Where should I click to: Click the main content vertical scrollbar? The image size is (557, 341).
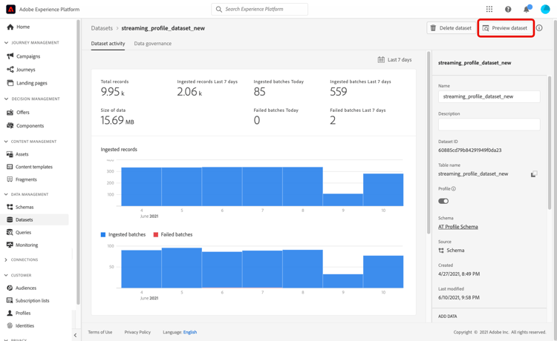(x=429, y=143)
